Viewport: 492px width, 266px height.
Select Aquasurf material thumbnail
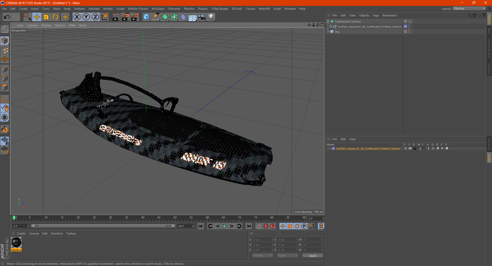(x=16, y=242)
